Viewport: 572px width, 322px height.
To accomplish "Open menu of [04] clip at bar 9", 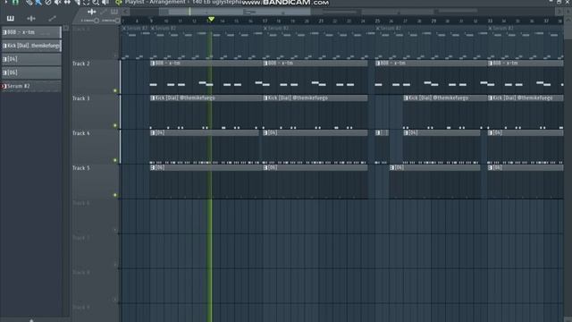I will tap(153, 133).
